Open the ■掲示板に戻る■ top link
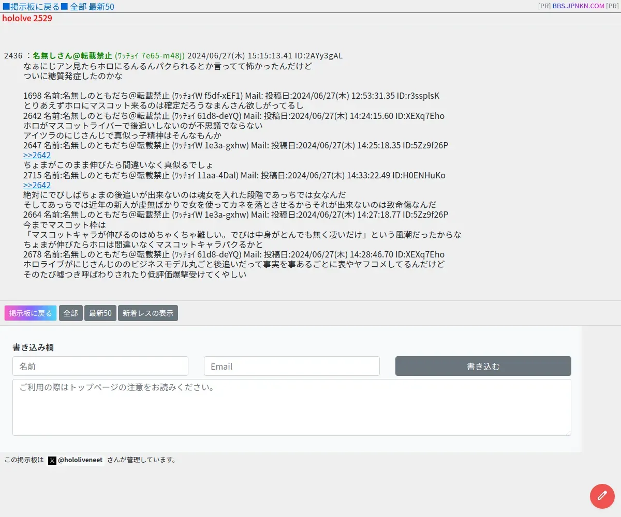 click(35, 7)
